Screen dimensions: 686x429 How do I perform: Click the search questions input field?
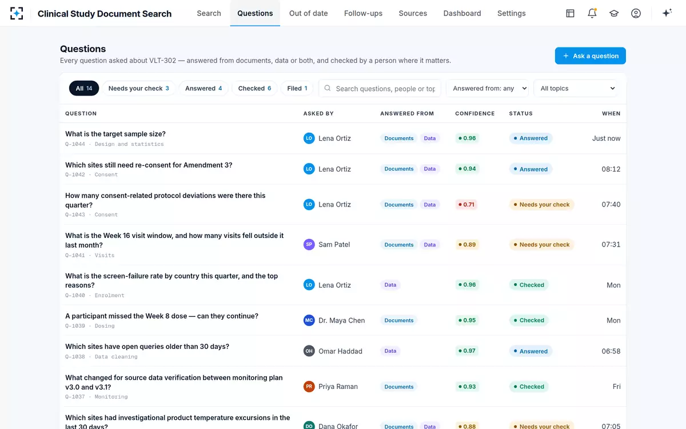point(380,89)
